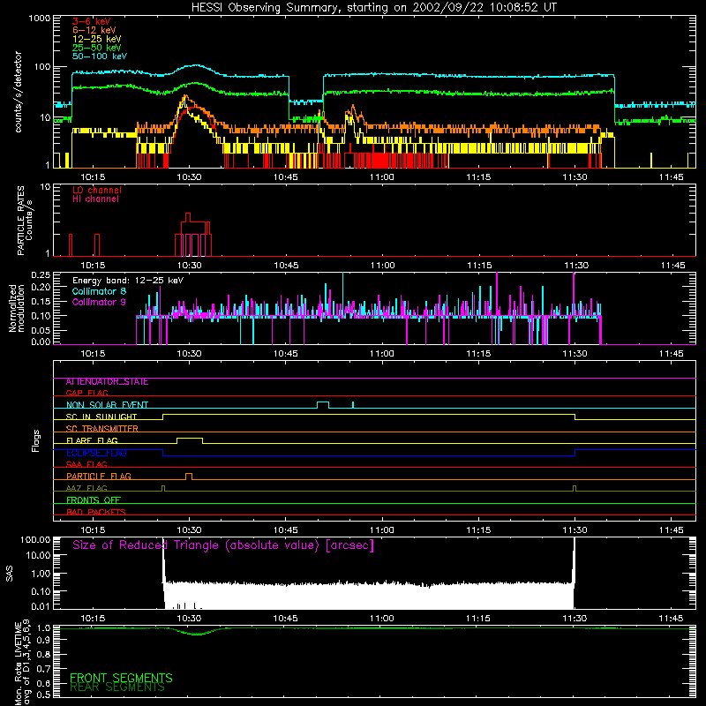706x706 pixels.
Task: Click the NON_SOLAR_EVENT flag label
Action: coord(107,405)
